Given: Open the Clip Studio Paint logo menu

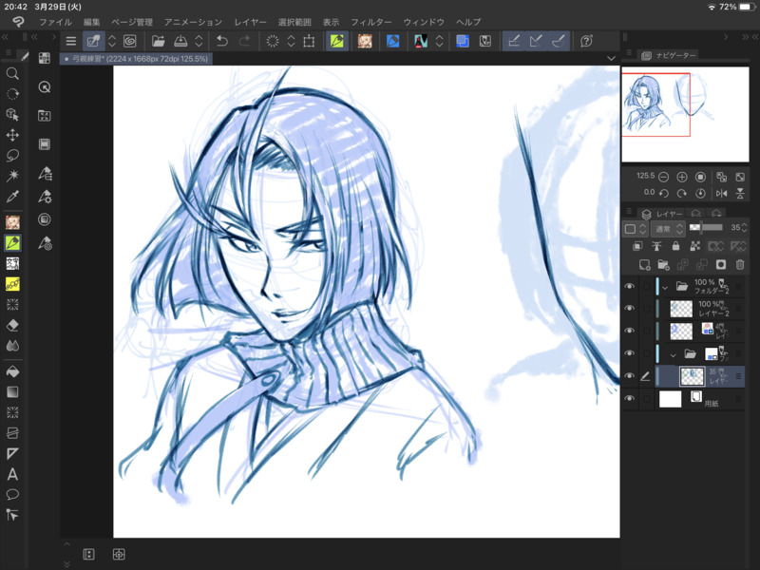Looking at the screenshot, I should [x=18, y=22].
